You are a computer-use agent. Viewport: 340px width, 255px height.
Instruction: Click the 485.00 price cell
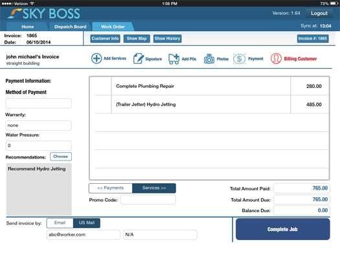[310, 104]
